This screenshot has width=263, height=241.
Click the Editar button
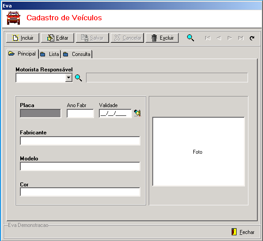point(57,38)
